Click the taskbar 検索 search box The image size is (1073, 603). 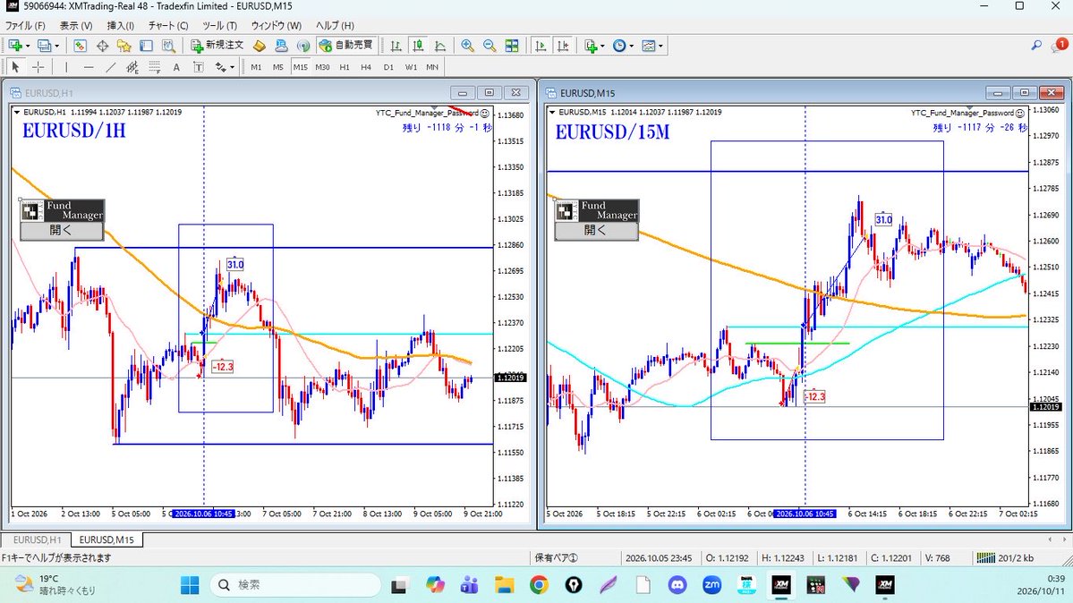click(295, 584)
